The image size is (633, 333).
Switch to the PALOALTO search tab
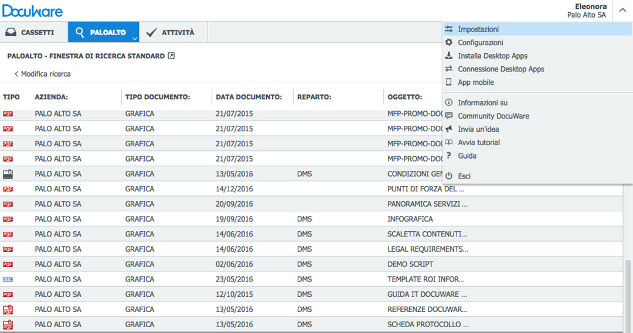103,32
